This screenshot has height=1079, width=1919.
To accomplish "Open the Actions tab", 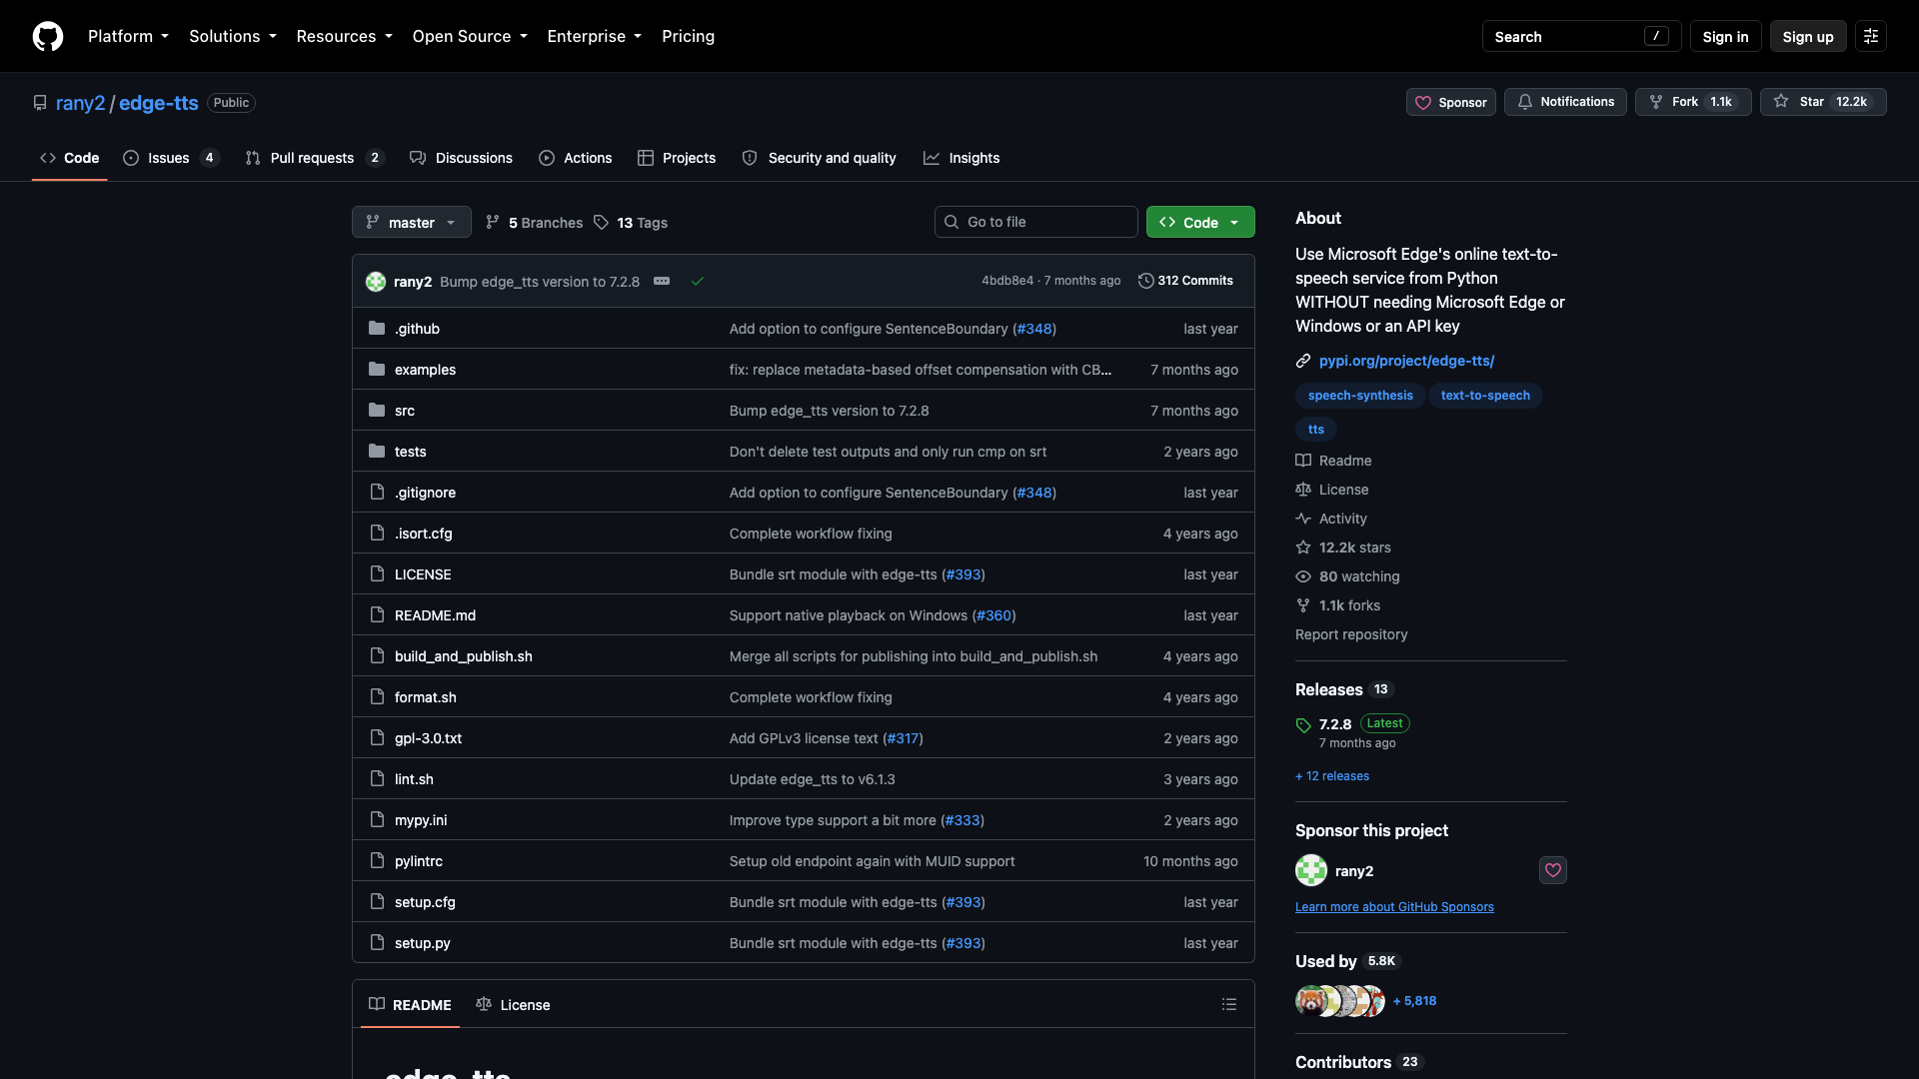I will [x=576, y=158].
